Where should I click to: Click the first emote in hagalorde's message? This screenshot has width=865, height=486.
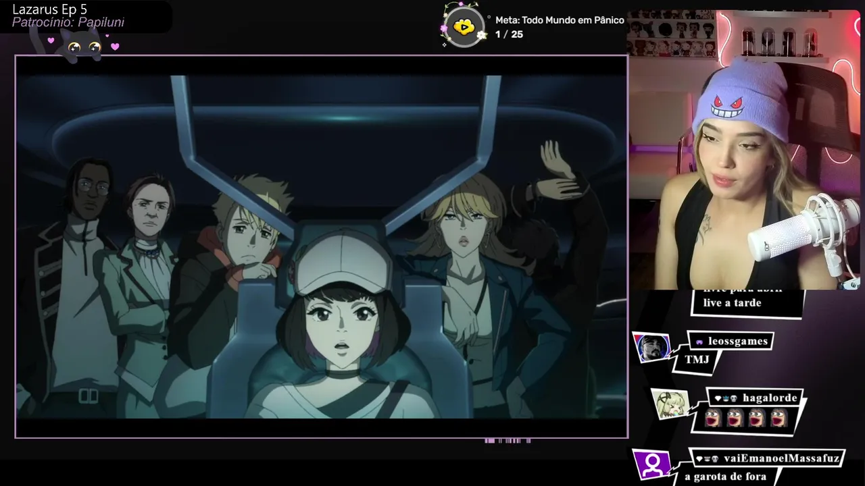point(712,419)
